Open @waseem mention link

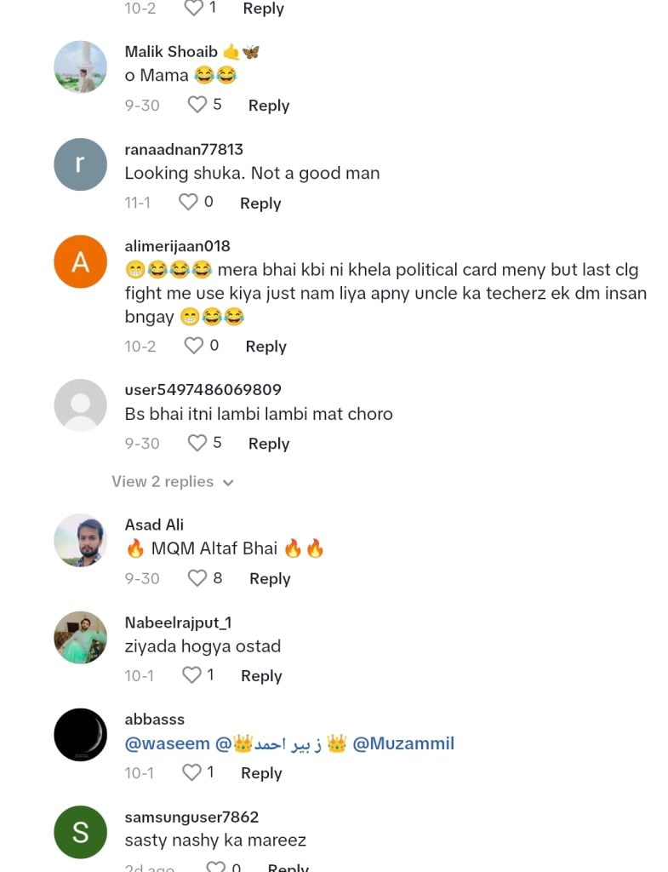point(168,743)
